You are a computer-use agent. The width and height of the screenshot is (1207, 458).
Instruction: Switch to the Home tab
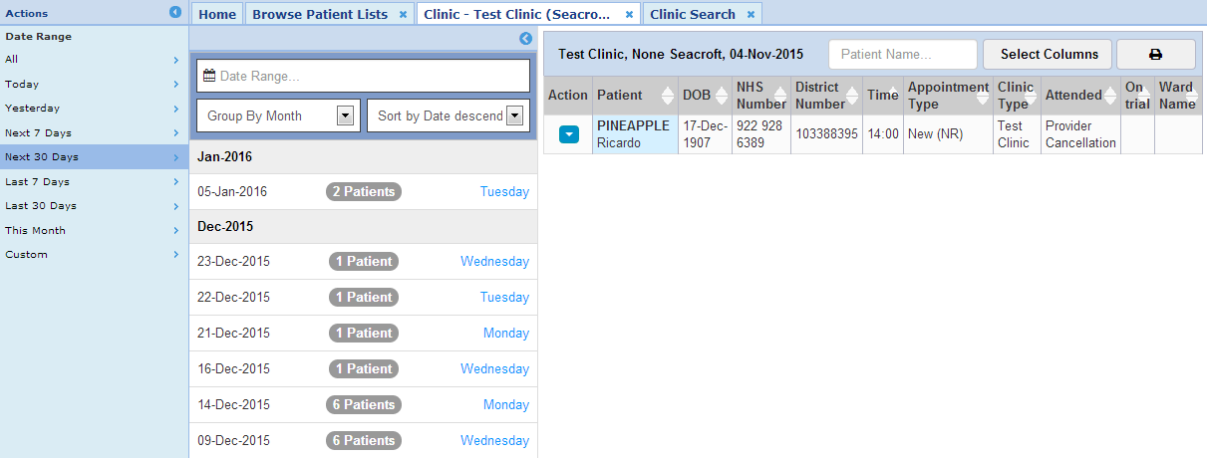pos(217,14)
